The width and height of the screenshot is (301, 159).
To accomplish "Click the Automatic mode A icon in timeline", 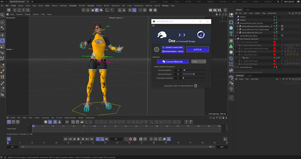I will (x=55, y=122).
